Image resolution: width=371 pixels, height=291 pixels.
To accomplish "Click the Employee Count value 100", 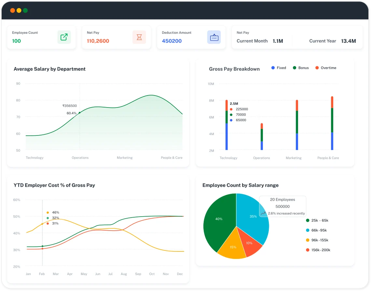I will 16,41.
